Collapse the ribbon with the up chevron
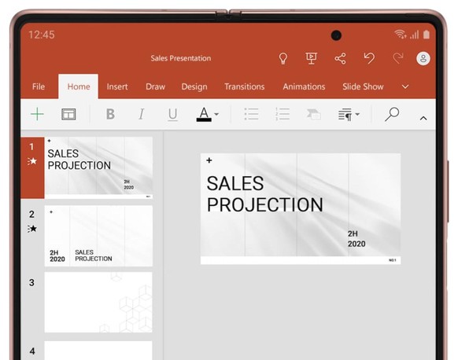The height and width of the screenshot is (360, 458). coord(423,118)
